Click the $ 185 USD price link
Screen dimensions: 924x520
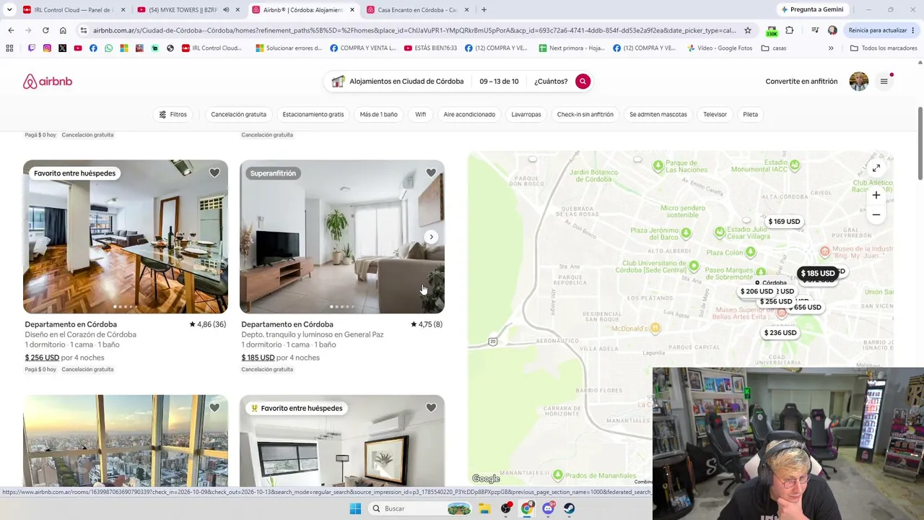pyautogui.click(x=258, y=357)
